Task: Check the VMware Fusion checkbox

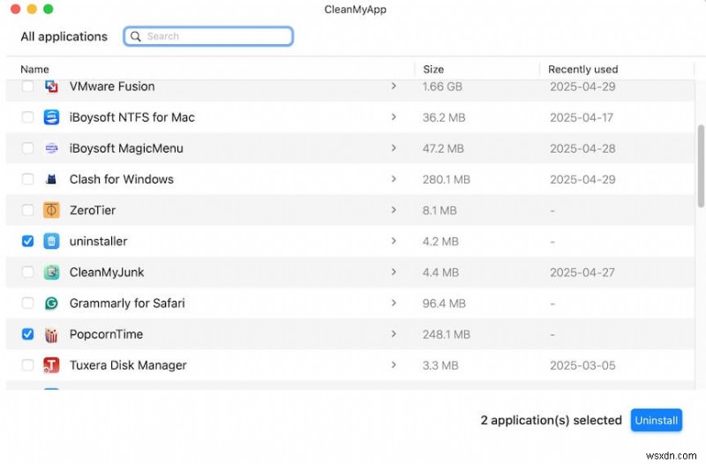Action: tap(27, 86)
